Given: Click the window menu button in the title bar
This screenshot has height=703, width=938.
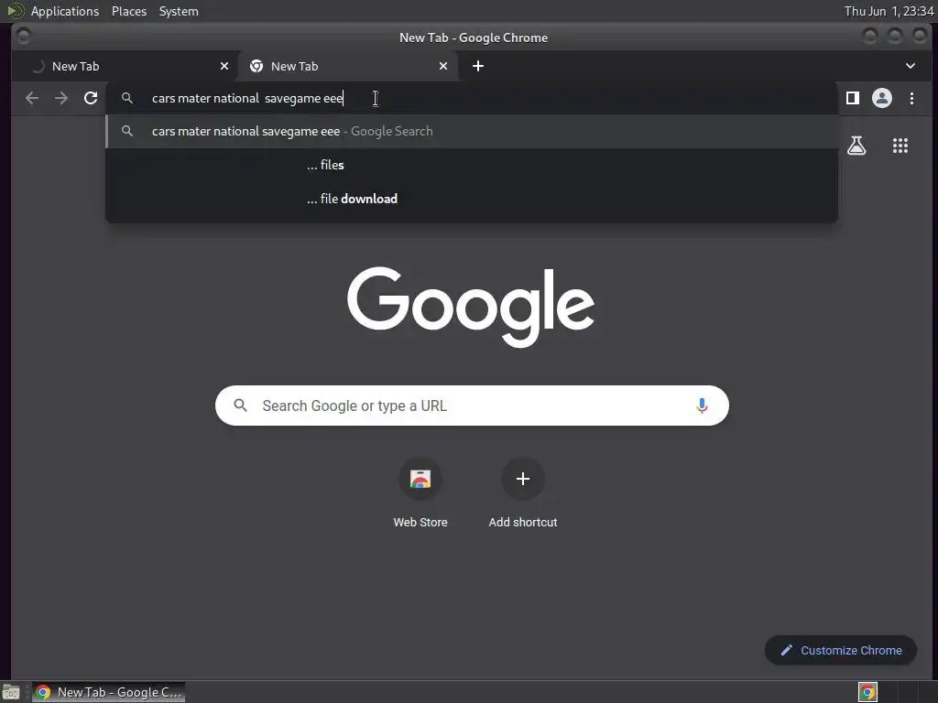Looking at the screenshot, I should (x=24, y=37).
